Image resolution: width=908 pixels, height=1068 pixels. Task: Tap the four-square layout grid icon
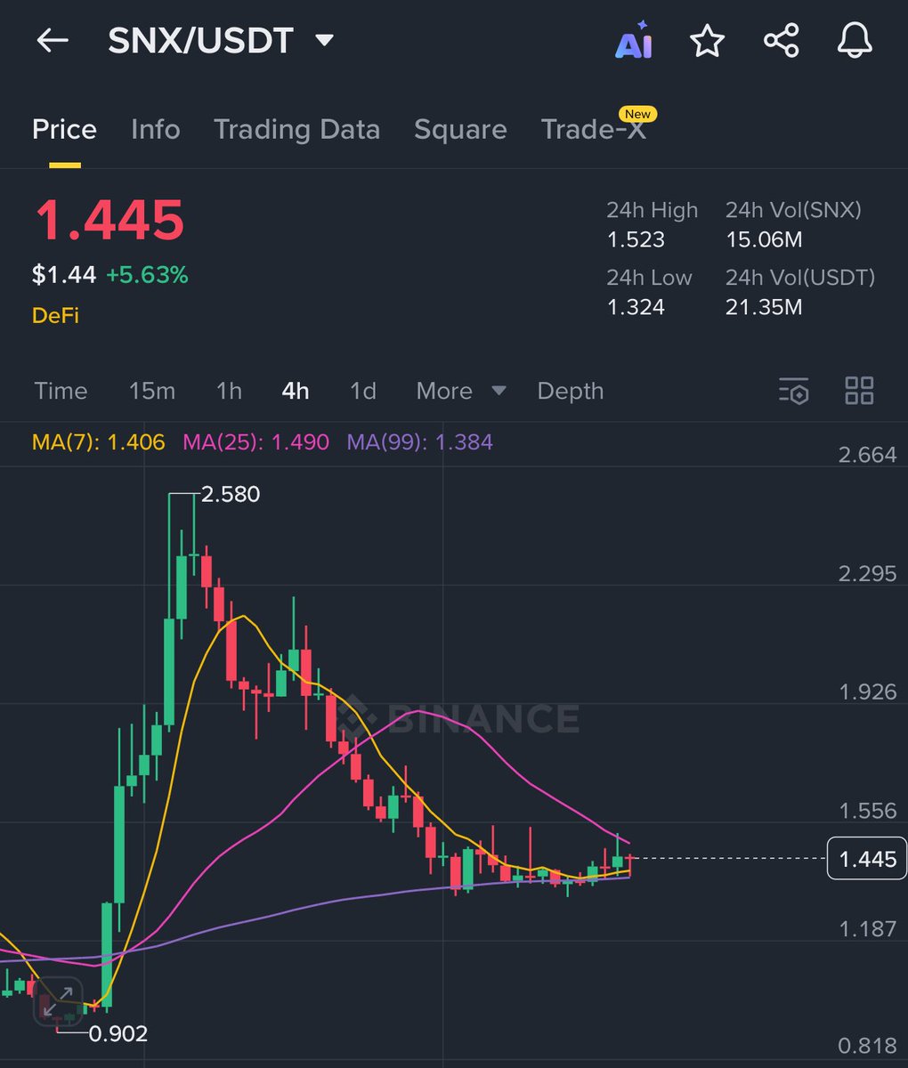point(859,391)
